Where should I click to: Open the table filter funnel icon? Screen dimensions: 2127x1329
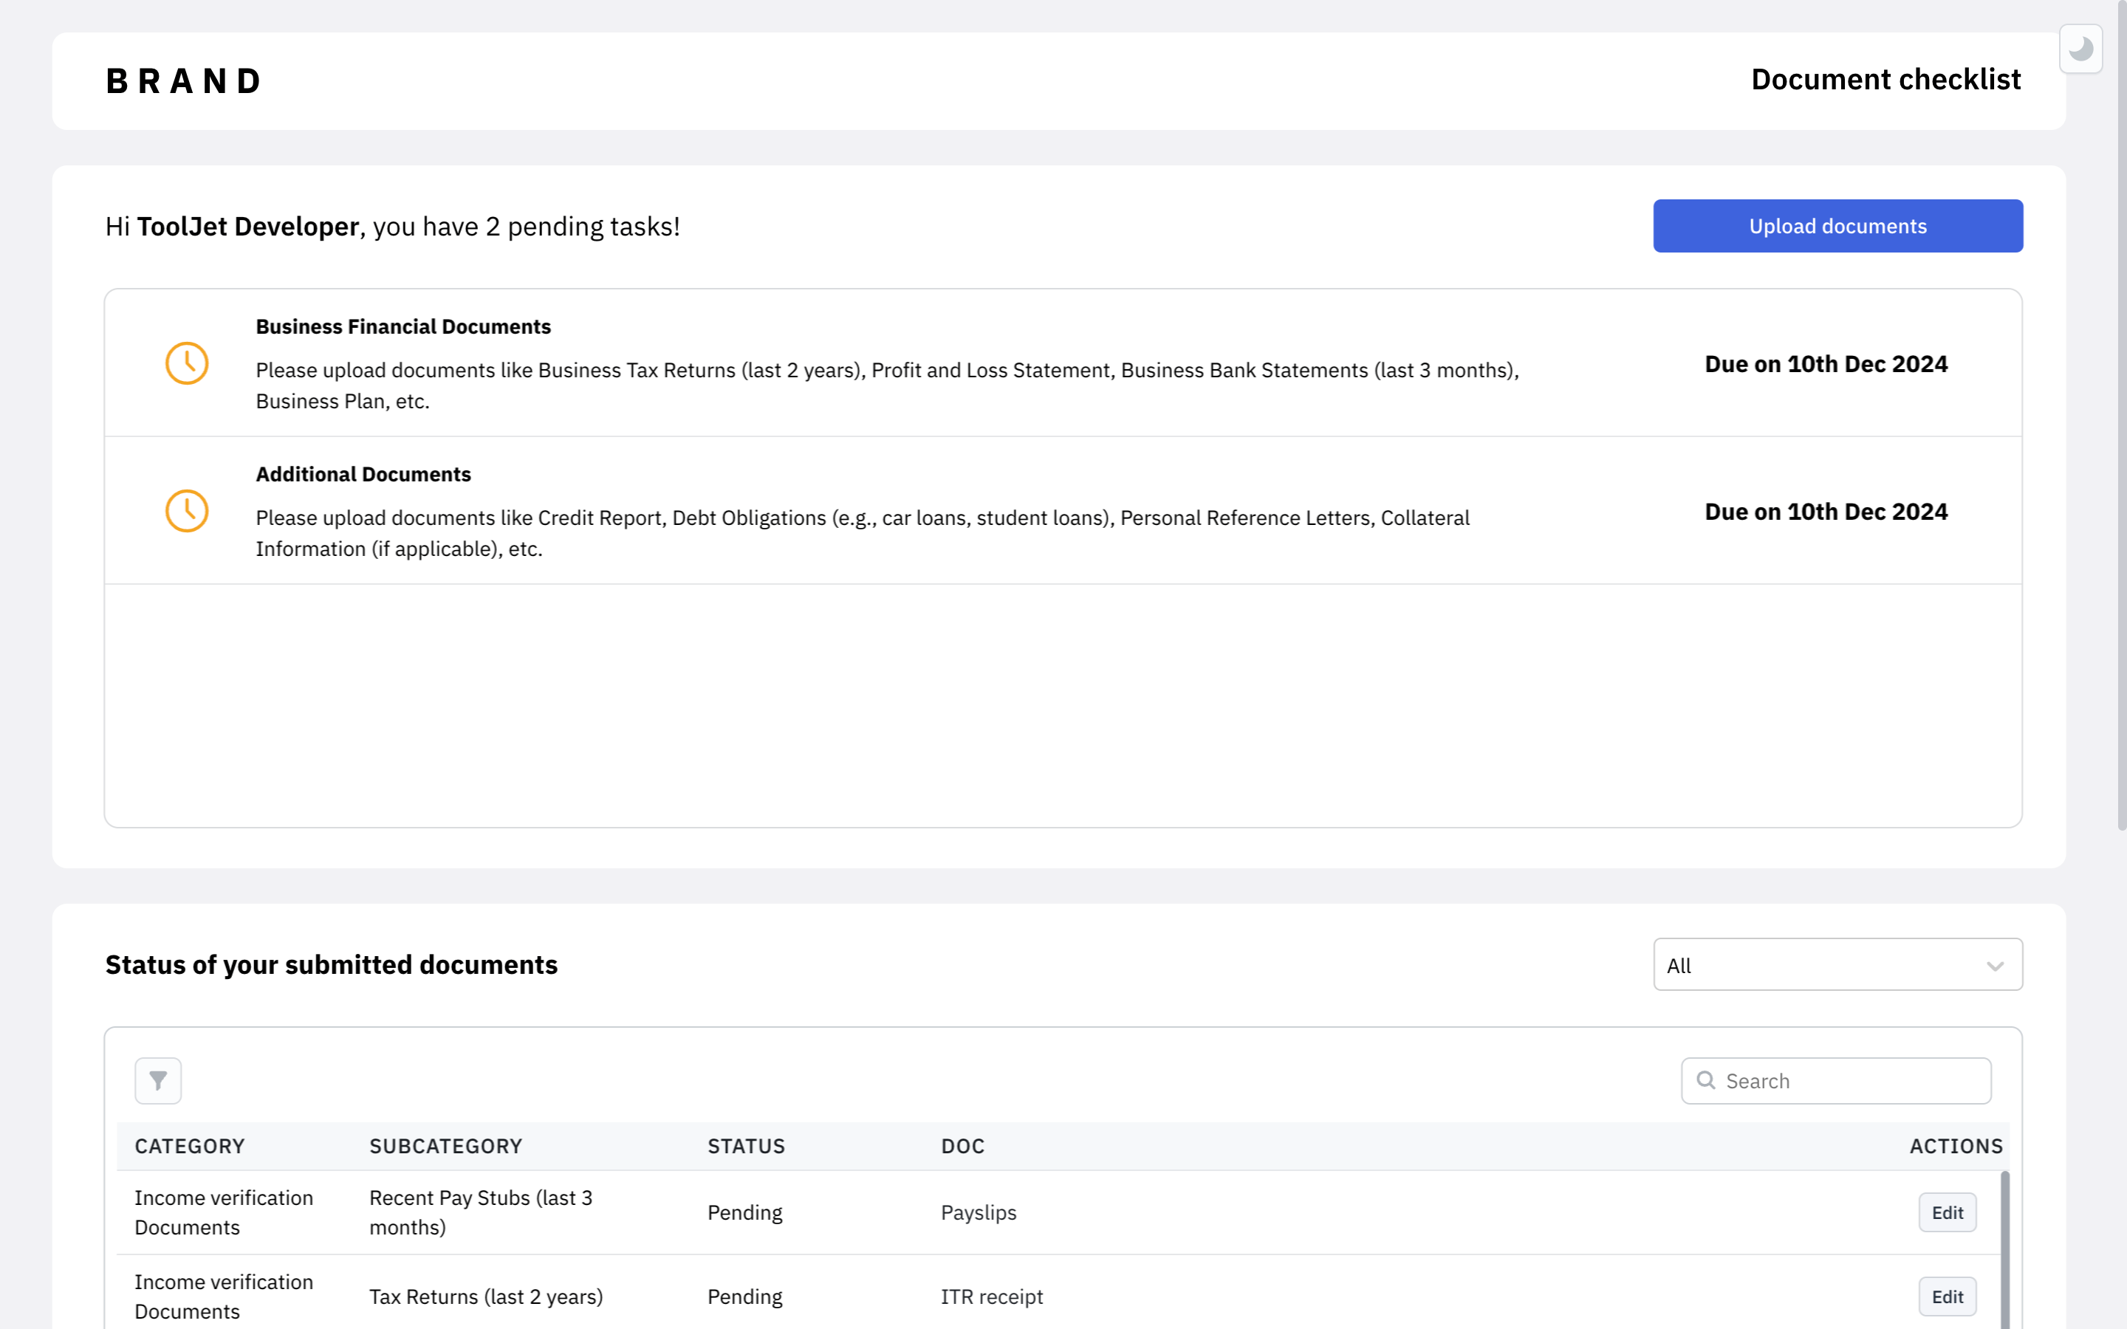(x=158, y=1080)
